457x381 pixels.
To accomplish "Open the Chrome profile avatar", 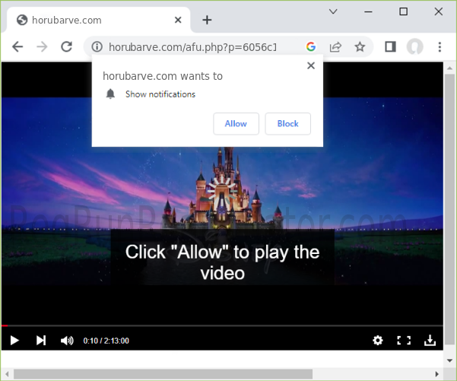I will point(414,47).
